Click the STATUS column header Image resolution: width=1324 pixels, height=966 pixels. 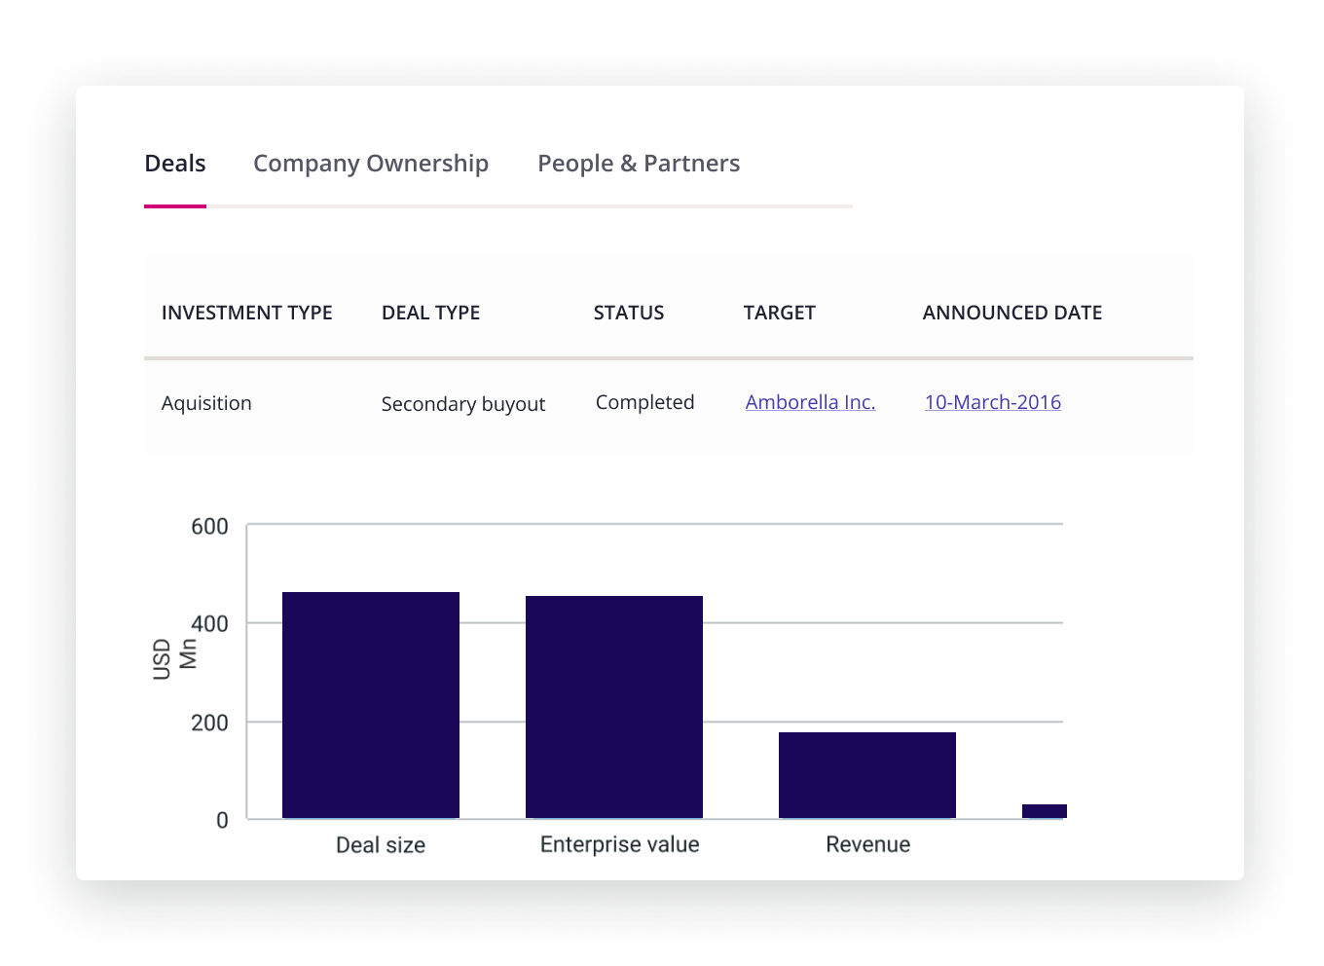[x=628, y=312]
